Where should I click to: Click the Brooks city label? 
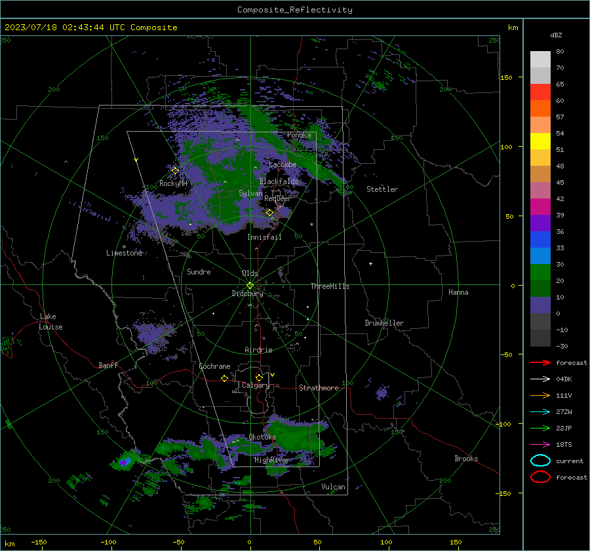pyautogui.click(x=466, y=459)
